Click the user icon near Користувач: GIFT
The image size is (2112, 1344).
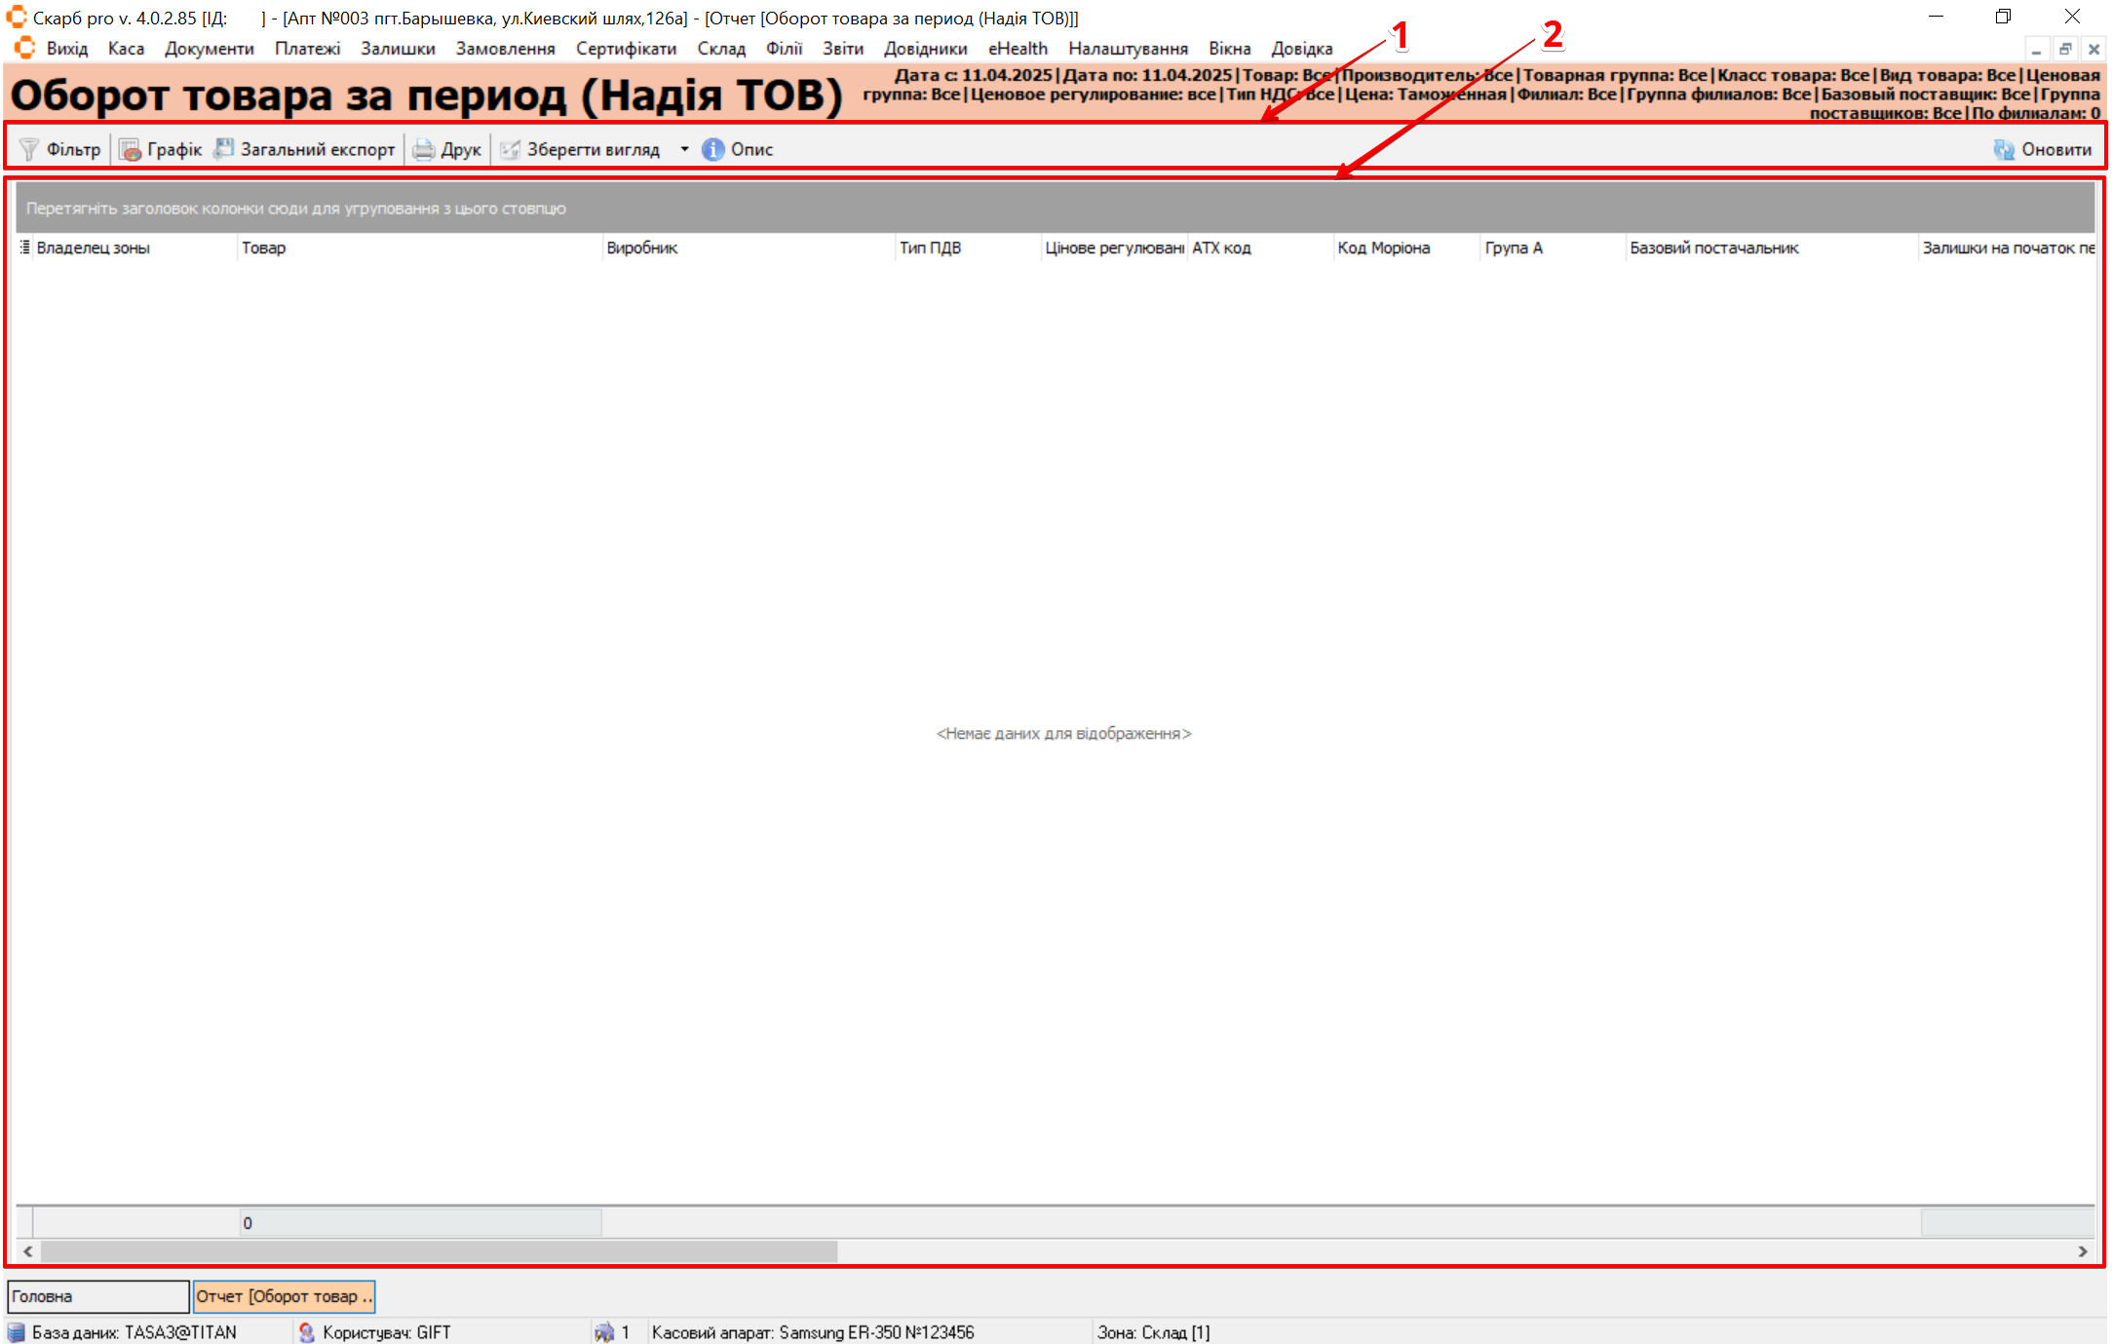pos(307,1332)
